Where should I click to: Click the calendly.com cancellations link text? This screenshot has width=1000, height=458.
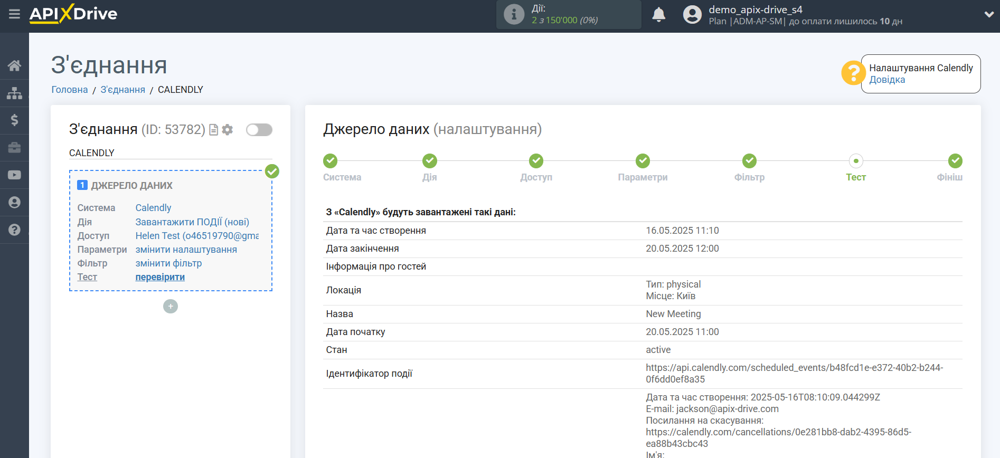778,438
